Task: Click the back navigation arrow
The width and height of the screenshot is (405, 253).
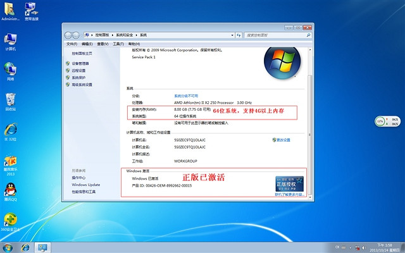Action: coord(68,35)
